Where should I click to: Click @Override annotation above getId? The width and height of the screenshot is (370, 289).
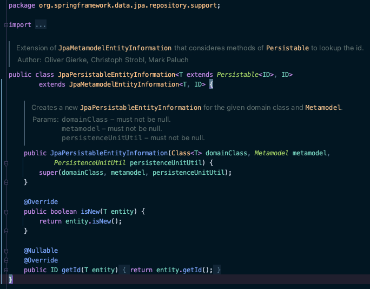pos(41,260)
